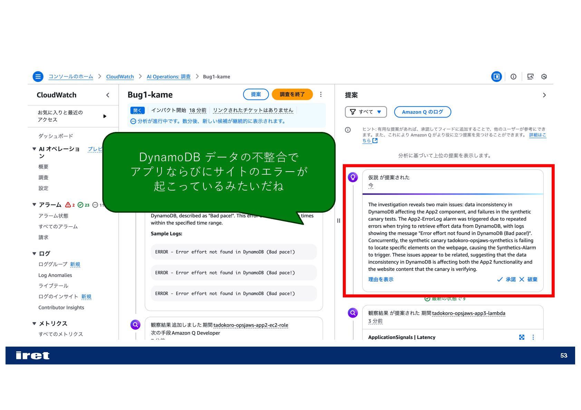581x410 pixels.
Task: Open ロググループ in sidebar
Action: tap(53, 264)
